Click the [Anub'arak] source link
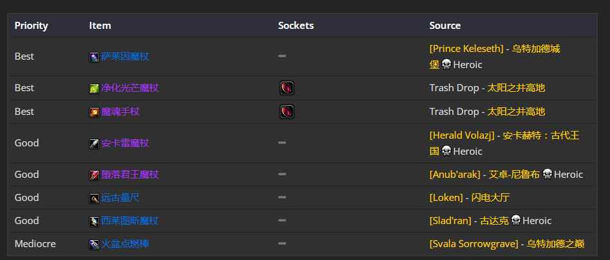Viewport: 610px width, 260px height. pyautogui.click(x=455, y=175)
